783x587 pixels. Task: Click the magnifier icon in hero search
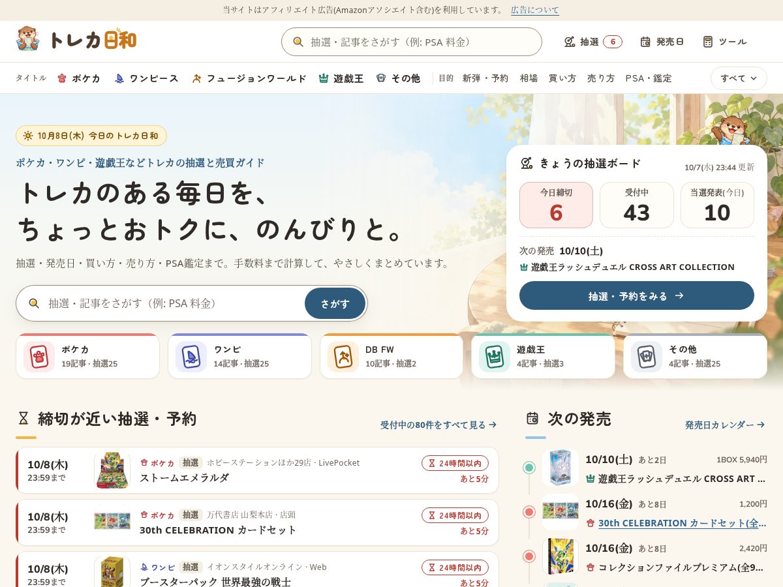click(34, 303)
